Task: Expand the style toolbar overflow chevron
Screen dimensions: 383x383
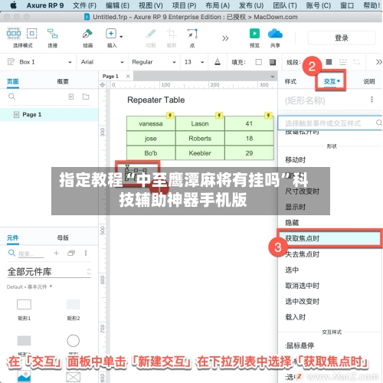Action: click(x=379, y=62)
